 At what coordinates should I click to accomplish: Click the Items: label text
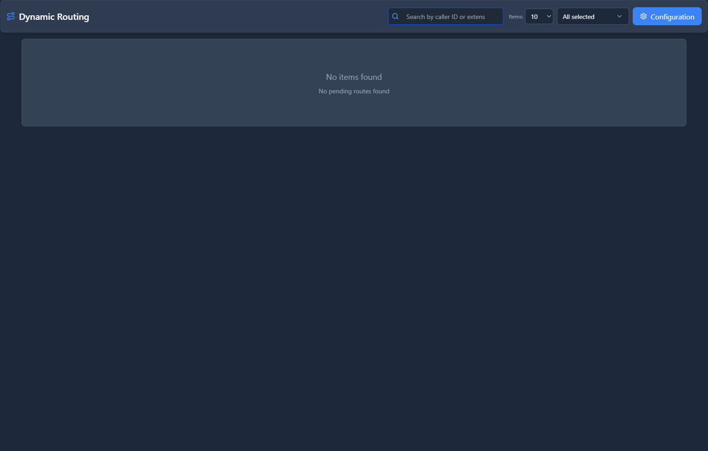click(x=515, y=17)
